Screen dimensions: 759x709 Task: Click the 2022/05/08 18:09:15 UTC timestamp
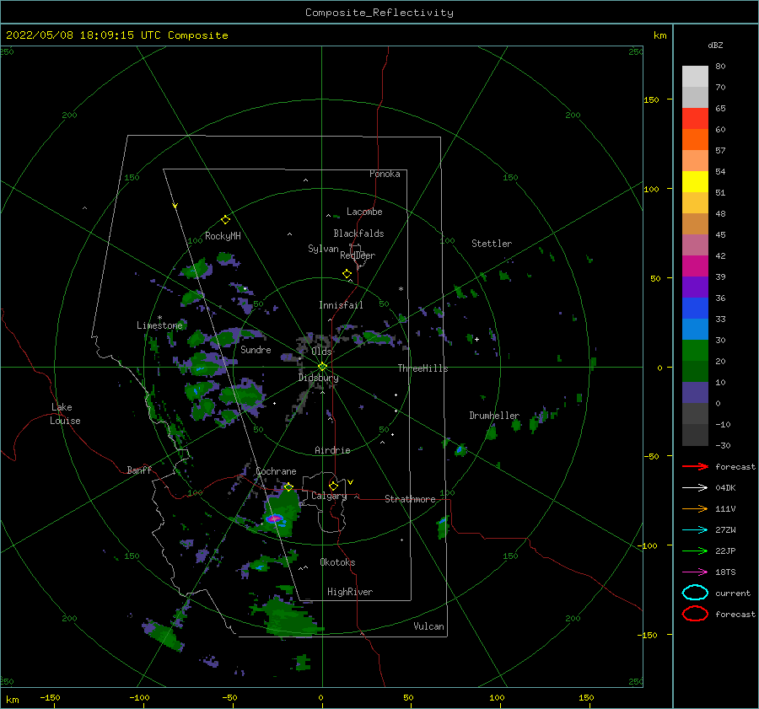point(83,35)
